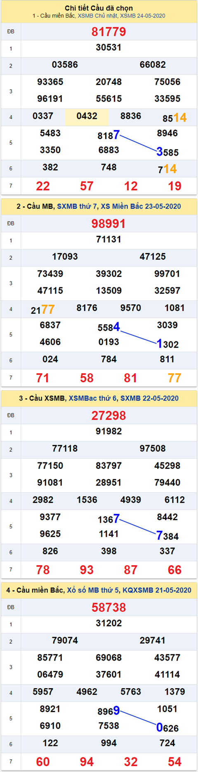The height and width of the screenshot is (772, 198).
Task: Select red seventh prize number 93
Action: [87, 570]
